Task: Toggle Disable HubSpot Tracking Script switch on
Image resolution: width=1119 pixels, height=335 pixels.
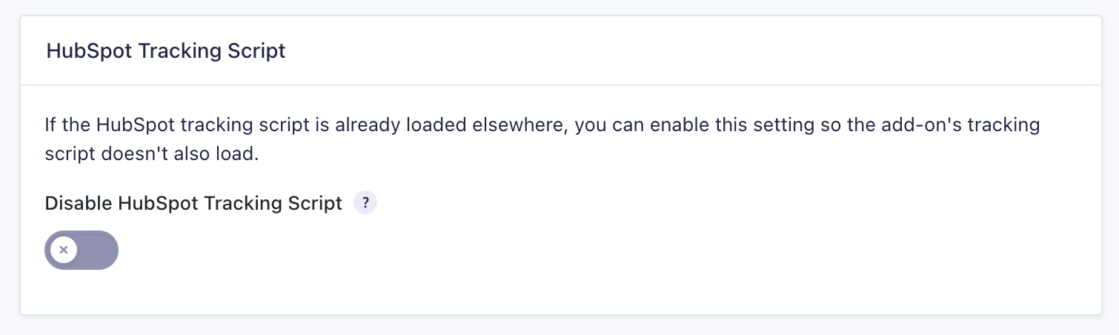Action: coord(82,250)
